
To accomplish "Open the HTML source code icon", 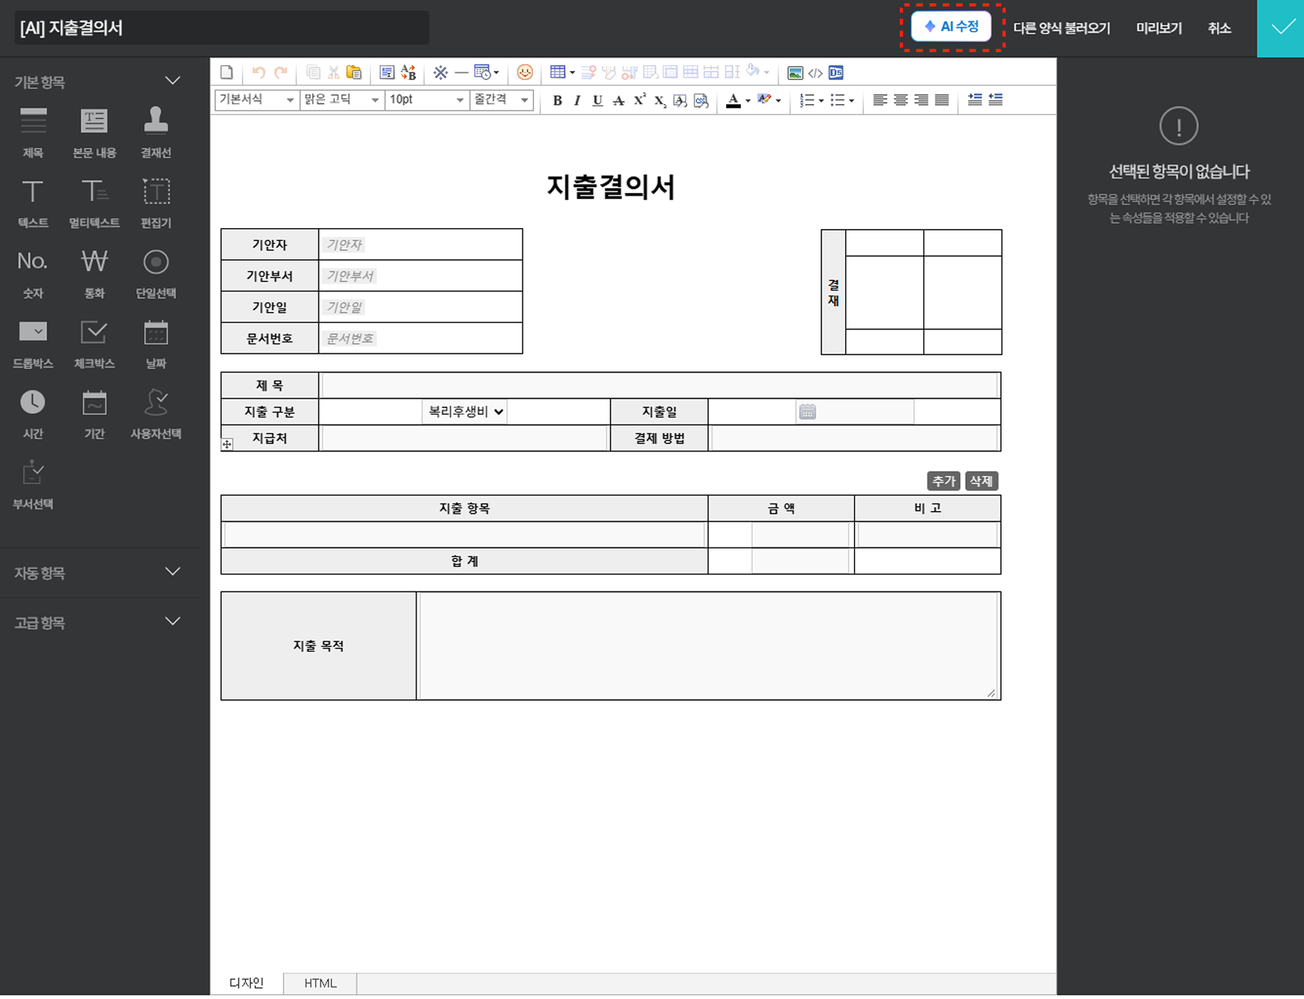I will (x=815, y=73).
